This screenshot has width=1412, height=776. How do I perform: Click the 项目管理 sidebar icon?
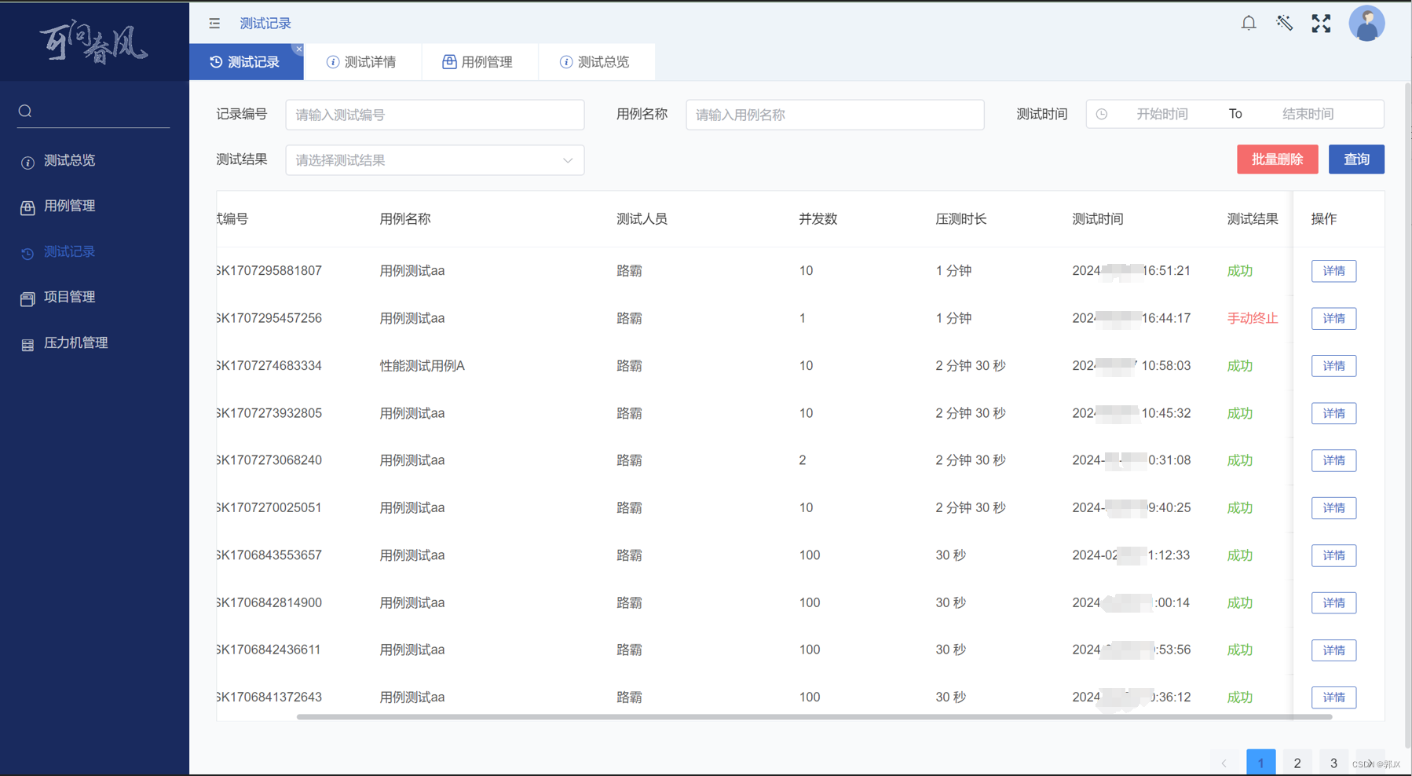pyautogui.click(x=27, y=298)
